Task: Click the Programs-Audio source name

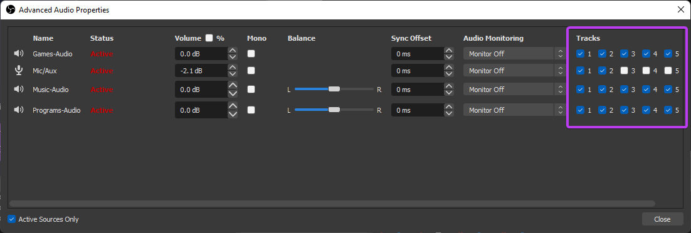Action: click(x=56, y=110)
